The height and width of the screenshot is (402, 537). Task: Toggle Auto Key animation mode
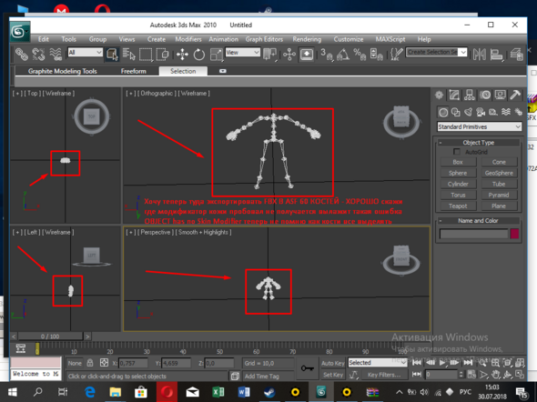332,363
